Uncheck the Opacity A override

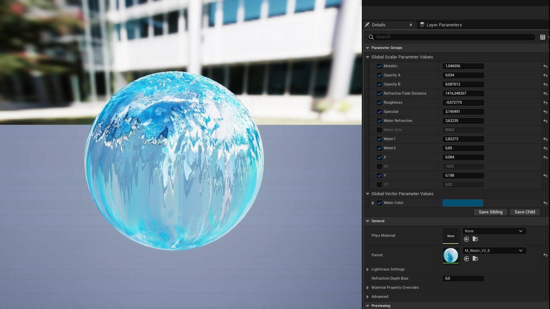click(x=379, y=75)
